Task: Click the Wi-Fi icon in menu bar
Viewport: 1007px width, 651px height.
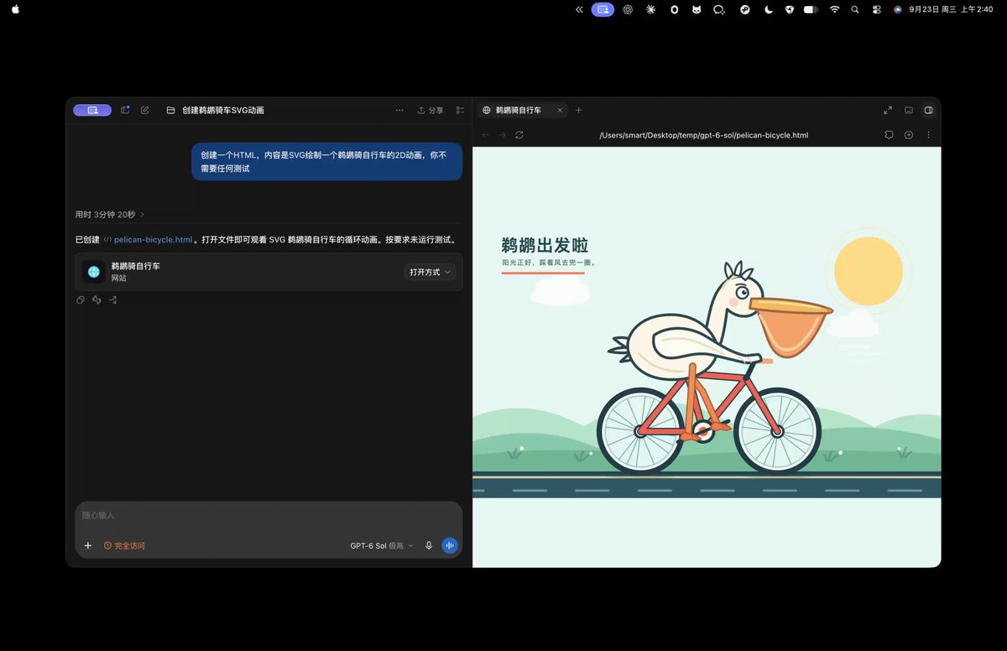Action: 834,9
